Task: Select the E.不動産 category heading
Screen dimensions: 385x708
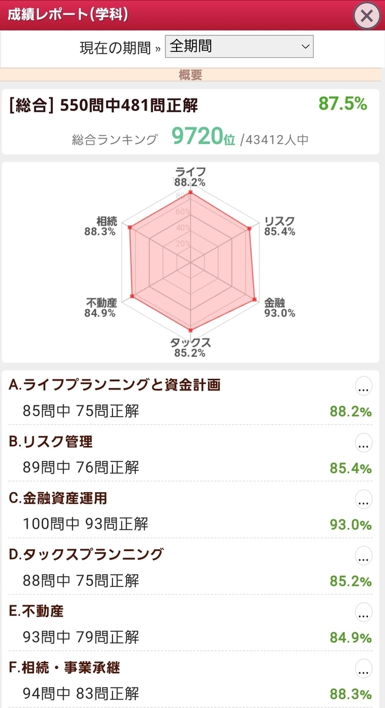Action: pyautogui.click(x=36, y=611)
